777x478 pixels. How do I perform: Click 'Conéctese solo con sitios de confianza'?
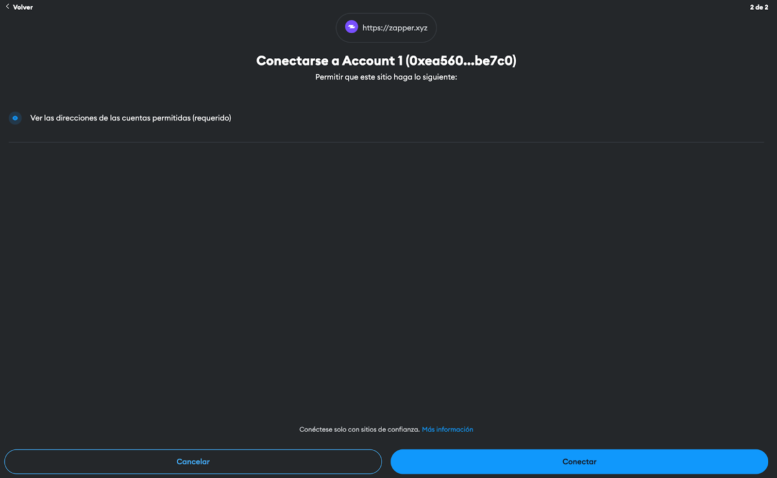[359, 429]
